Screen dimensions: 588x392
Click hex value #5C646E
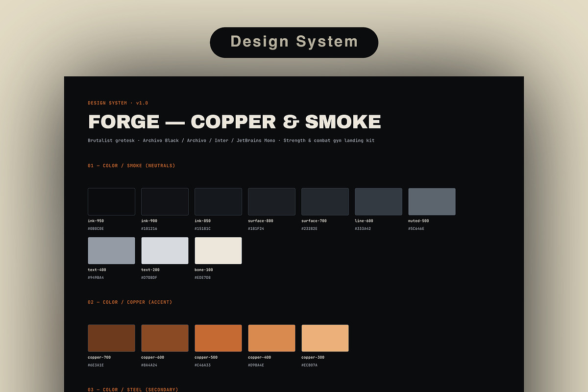(x=416, y=229)
